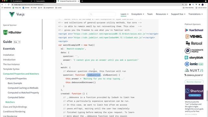Expand the Ecosystem menu
Viewport: 208px width, 117px height.
(x=138, y=14)
